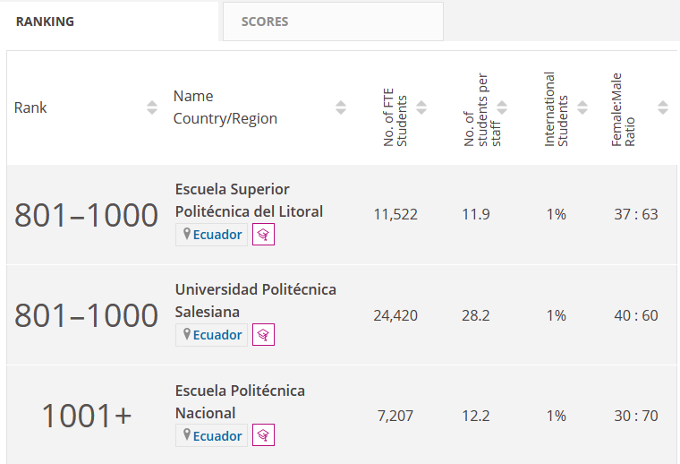This screenshot has height=464, width=680.
Task: Open Escuela Superior Politécnica del Litoral link
Action: click(x=249, y=201)
